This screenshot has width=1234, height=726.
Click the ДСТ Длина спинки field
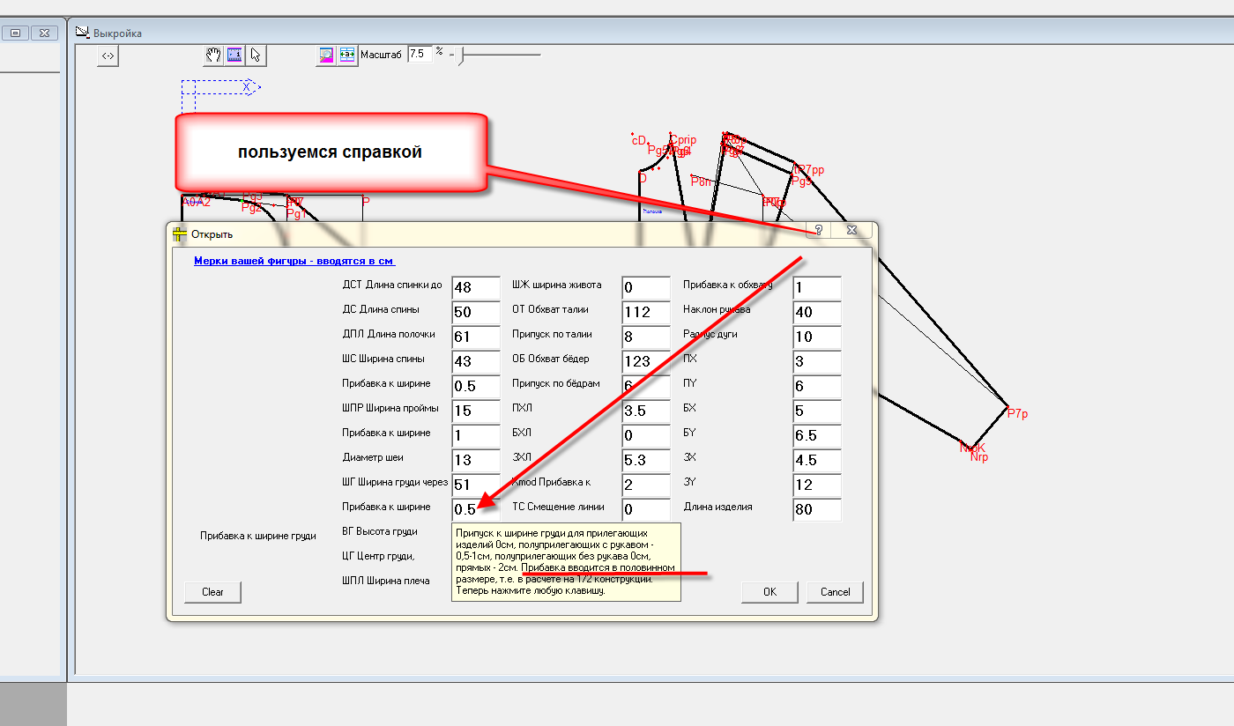click(475, 287)
